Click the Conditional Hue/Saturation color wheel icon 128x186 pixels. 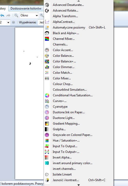pos(47,95)
